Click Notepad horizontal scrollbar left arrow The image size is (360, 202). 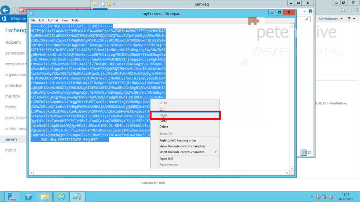click(x=32, y=173)
